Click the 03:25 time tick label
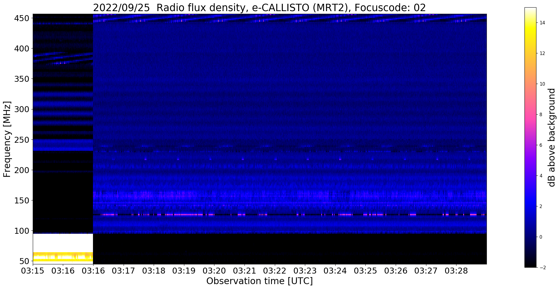Viewport: 560px width, 289px height. tap(366, 271)
